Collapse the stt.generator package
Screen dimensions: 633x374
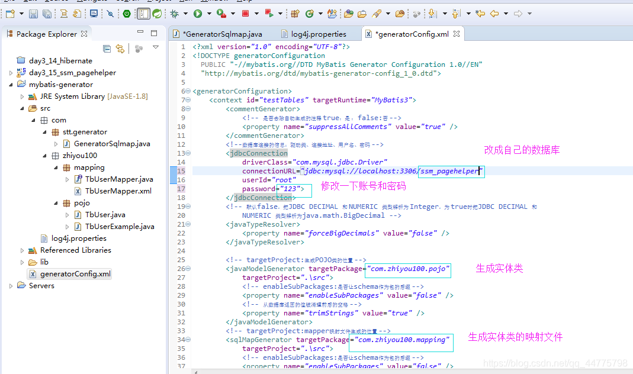45,133
